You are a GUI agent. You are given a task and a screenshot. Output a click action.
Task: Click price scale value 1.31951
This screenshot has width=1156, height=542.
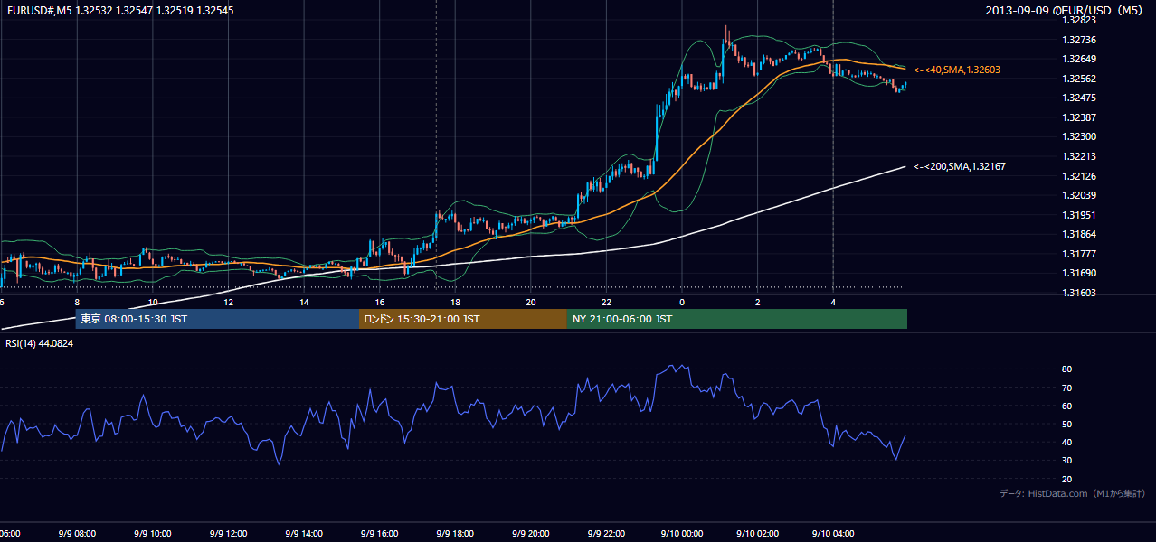pos(1078,215)
